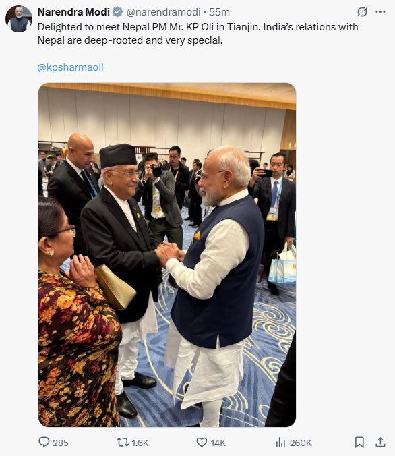Image resolution: width=395 pixels, height=456 pixels.
Task: Click the 285 replies count
Action: click(61, 443)
